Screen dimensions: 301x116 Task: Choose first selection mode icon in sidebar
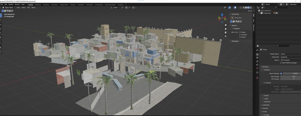[232, 21]
